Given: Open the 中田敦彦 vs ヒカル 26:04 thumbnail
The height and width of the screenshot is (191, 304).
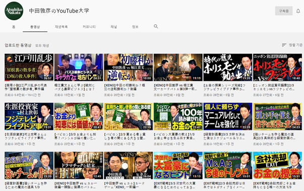Looking at the screenshot, I should (128, 165).
